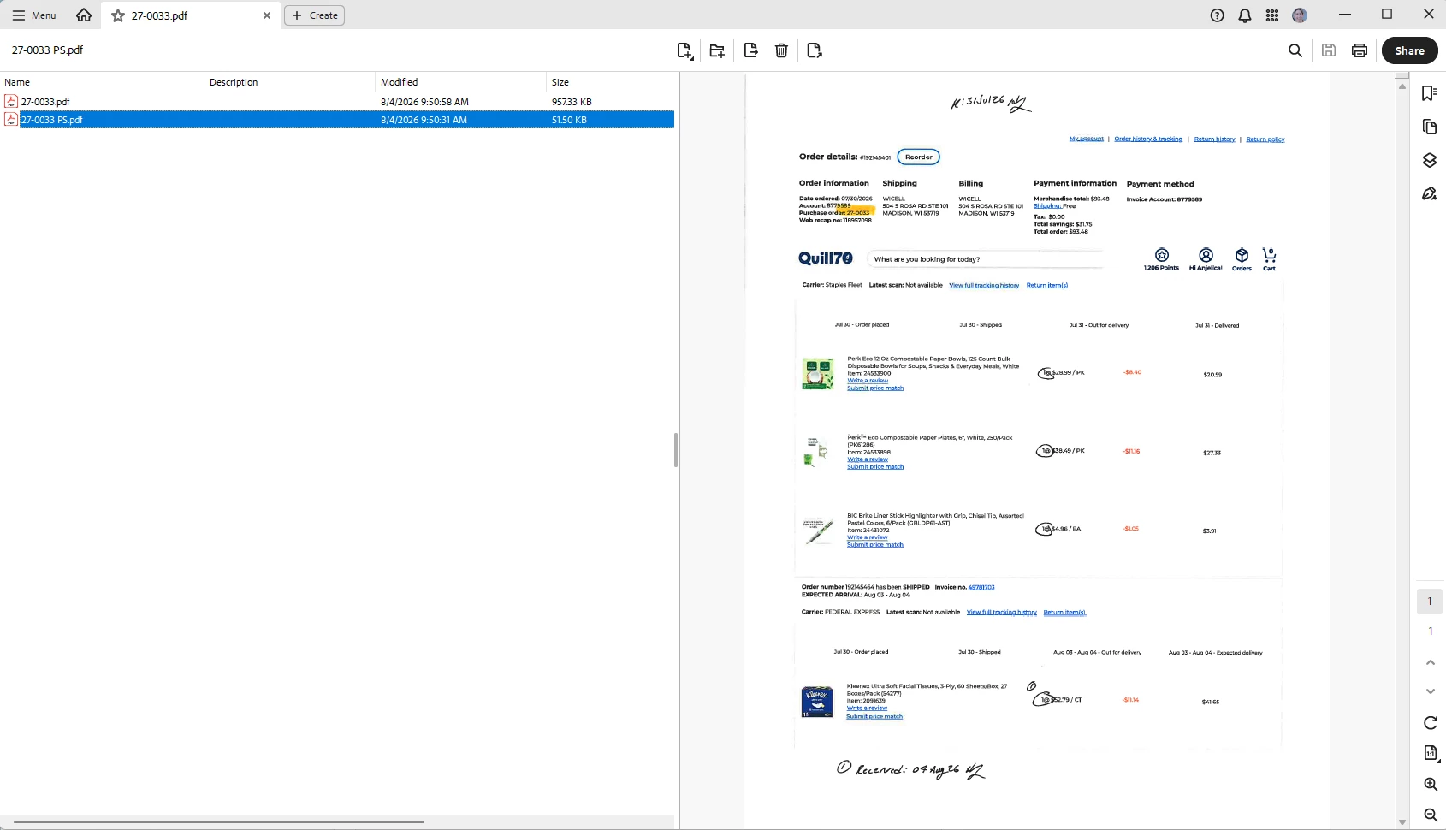Image resolution: width=1446 pixels, height=830 pixels.
Task: Open the user profile avatar
Action: (x=1300, y=15)
